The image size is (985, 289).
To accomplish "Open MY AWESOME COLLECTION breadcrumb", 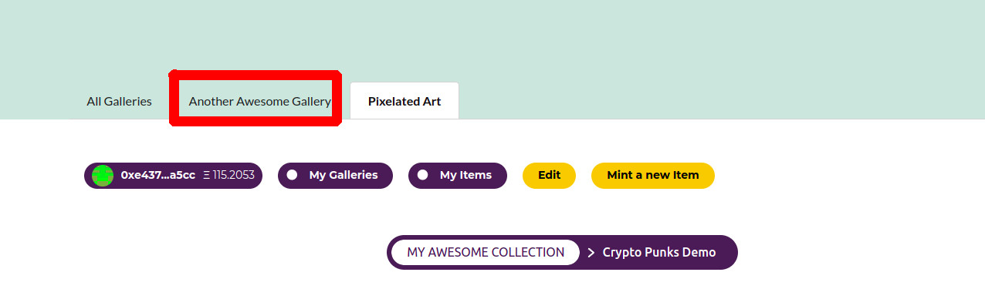I will 486,252.
